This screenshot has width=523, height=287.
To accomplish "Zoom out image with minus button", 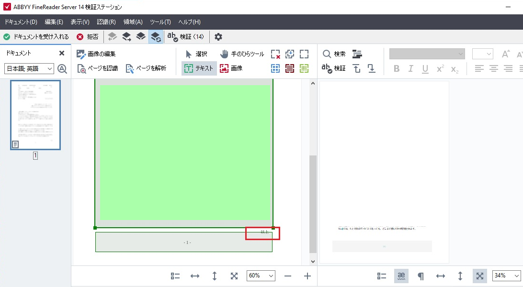I will click(288, 276).
